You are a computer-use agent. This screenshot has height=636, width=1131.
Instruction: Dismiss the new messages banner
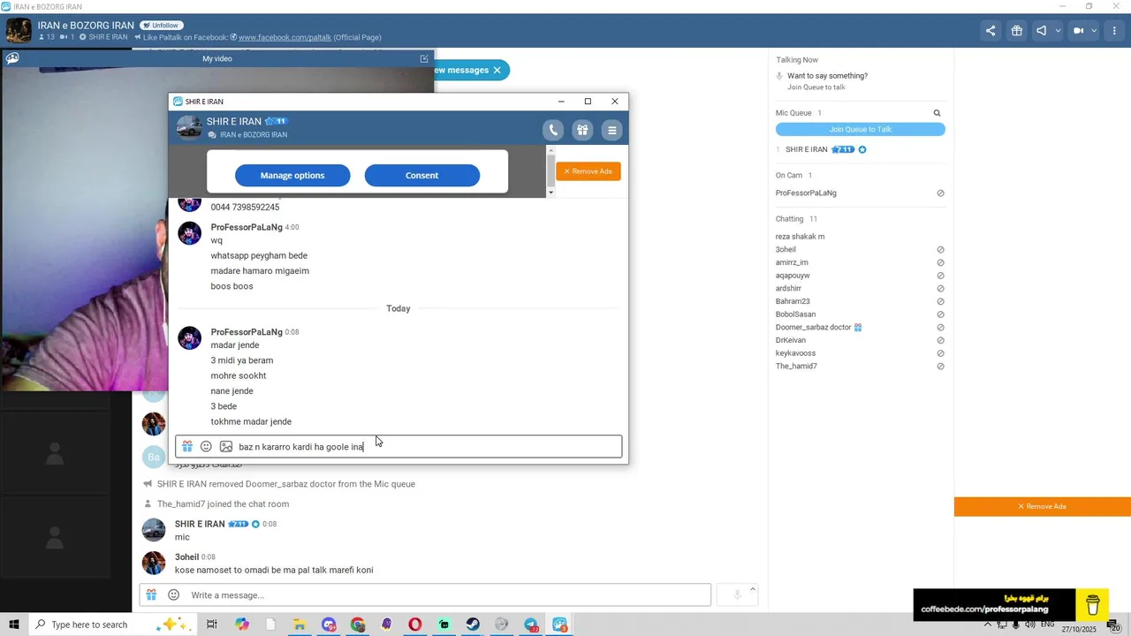tap(497, 70)
